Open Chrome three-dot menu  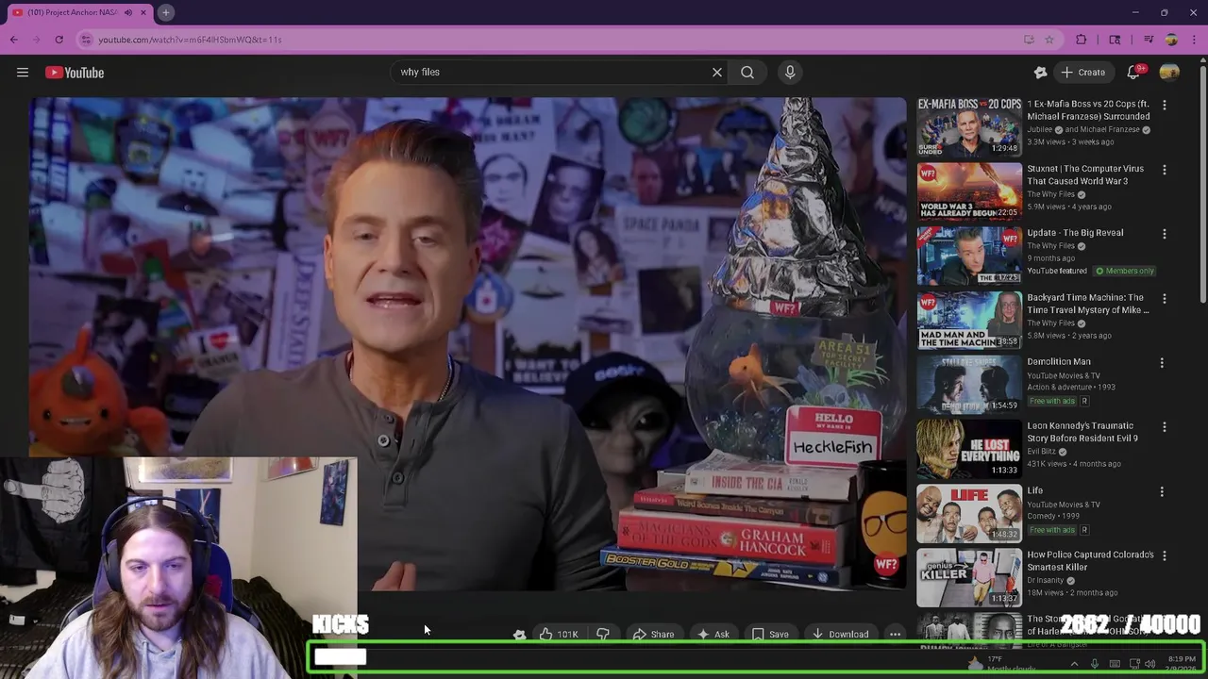pyautogui.click(x=1194, y=40)
